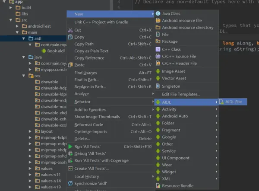Click the Paste clipboard icon
The image size is (259, 191).
[x=70, y=65]
